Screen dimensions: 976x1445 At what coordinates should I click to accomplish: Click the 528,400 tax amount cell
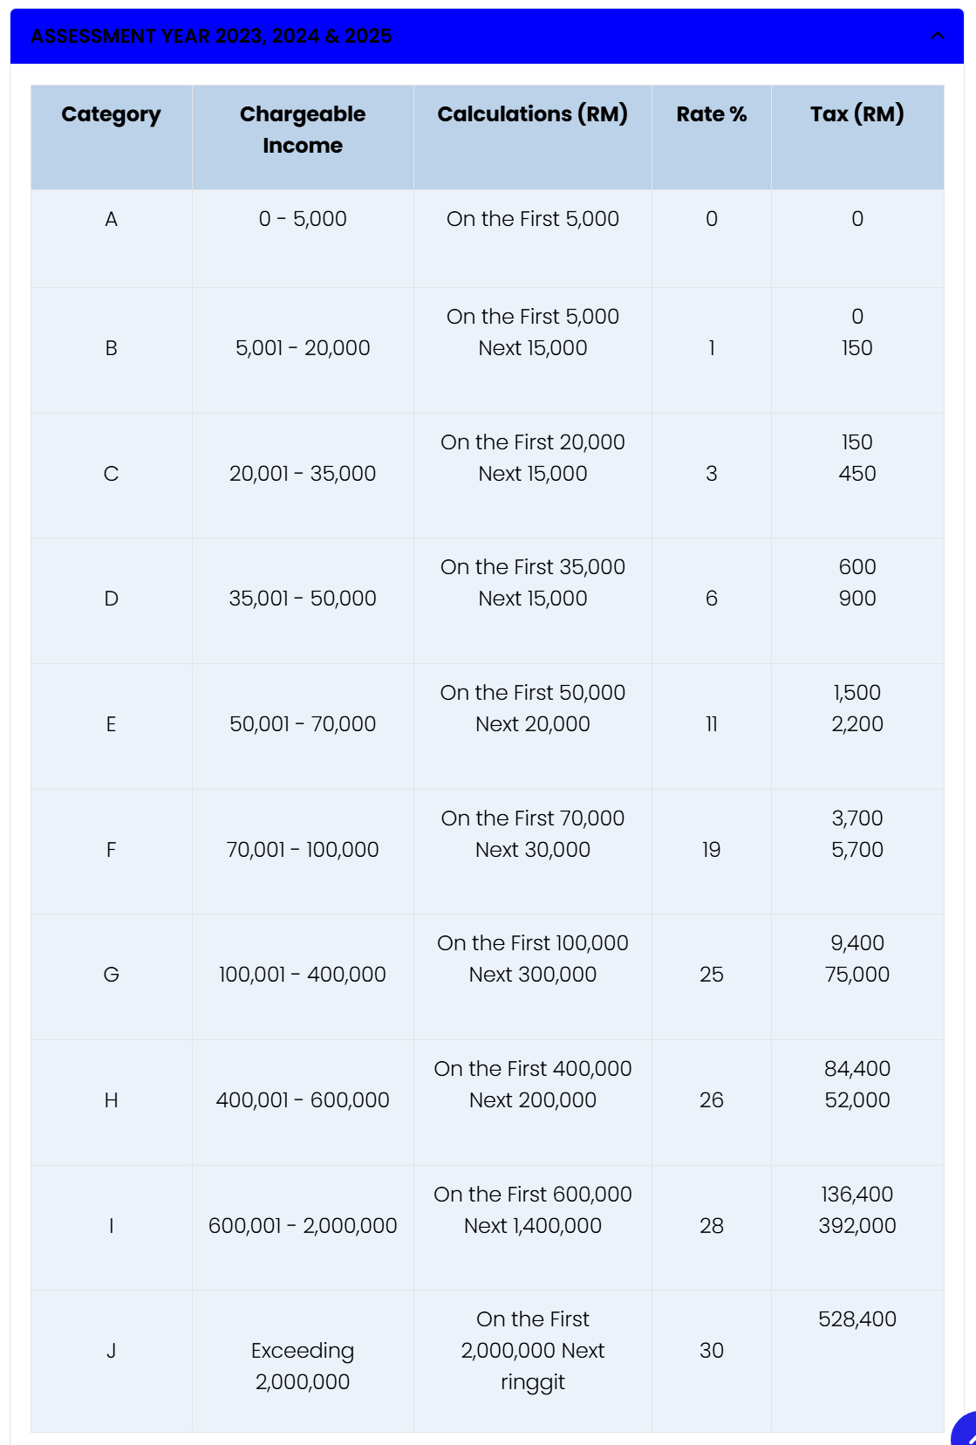coord(857,1319)
